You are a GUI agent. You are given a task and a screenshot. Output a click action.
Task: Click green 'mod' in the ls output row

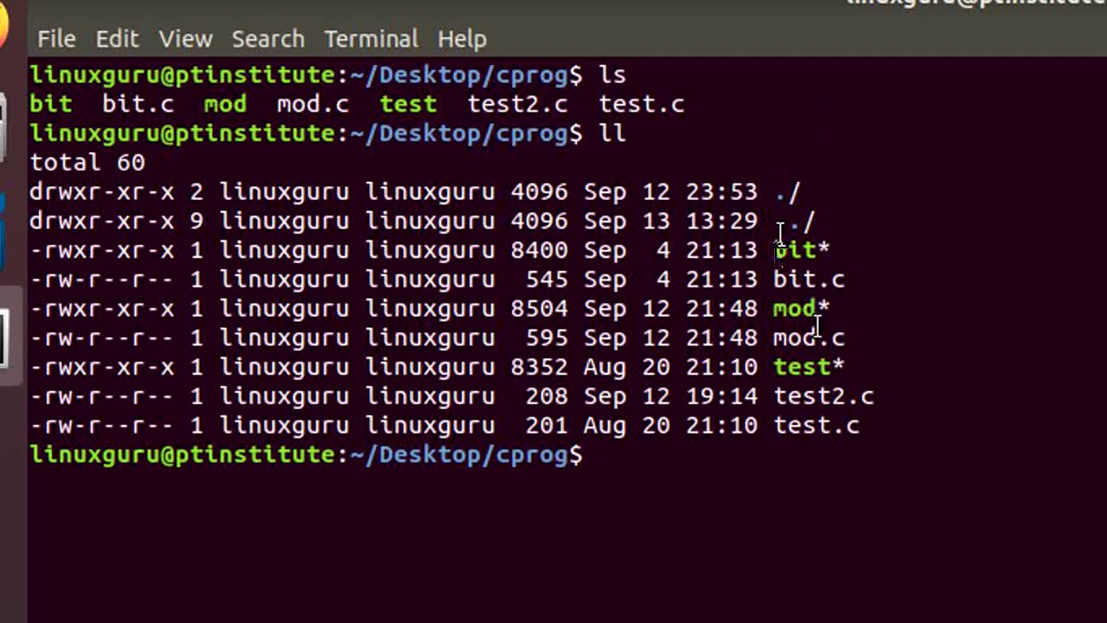point(226,104)
